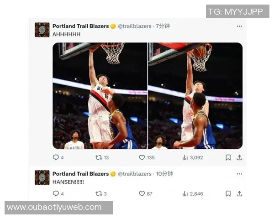Open right dunk photo in AHHHHHH tweet

195,96
